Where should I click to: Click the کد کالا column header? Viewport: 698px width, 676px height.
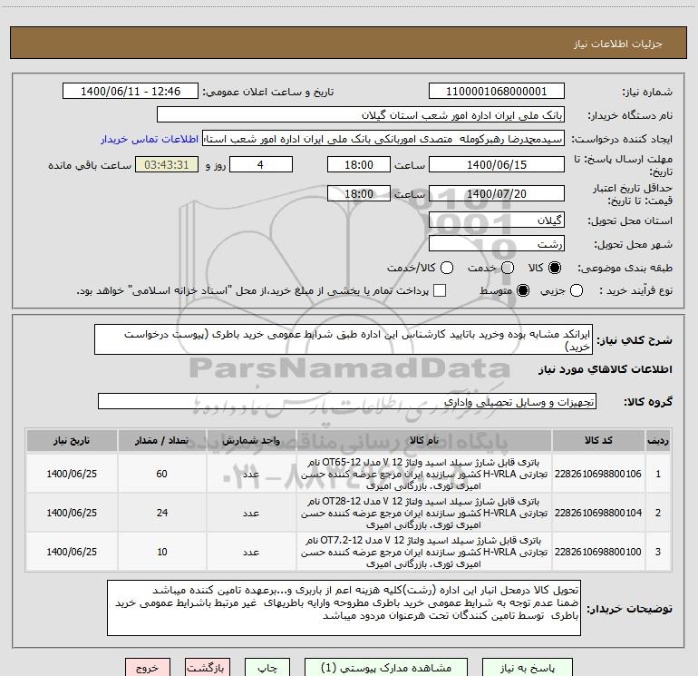[598, 440]
